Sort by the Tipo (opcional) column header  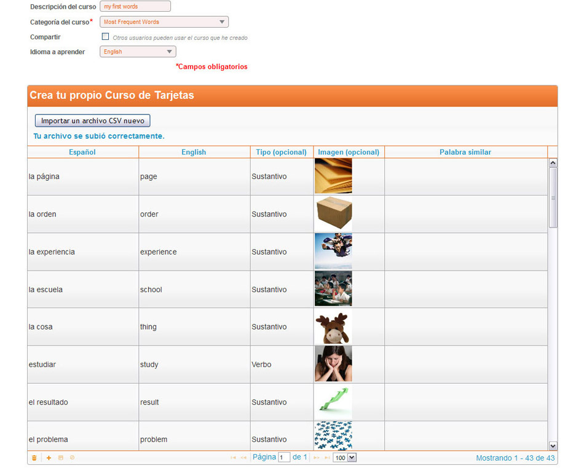(x=281, y=152)
